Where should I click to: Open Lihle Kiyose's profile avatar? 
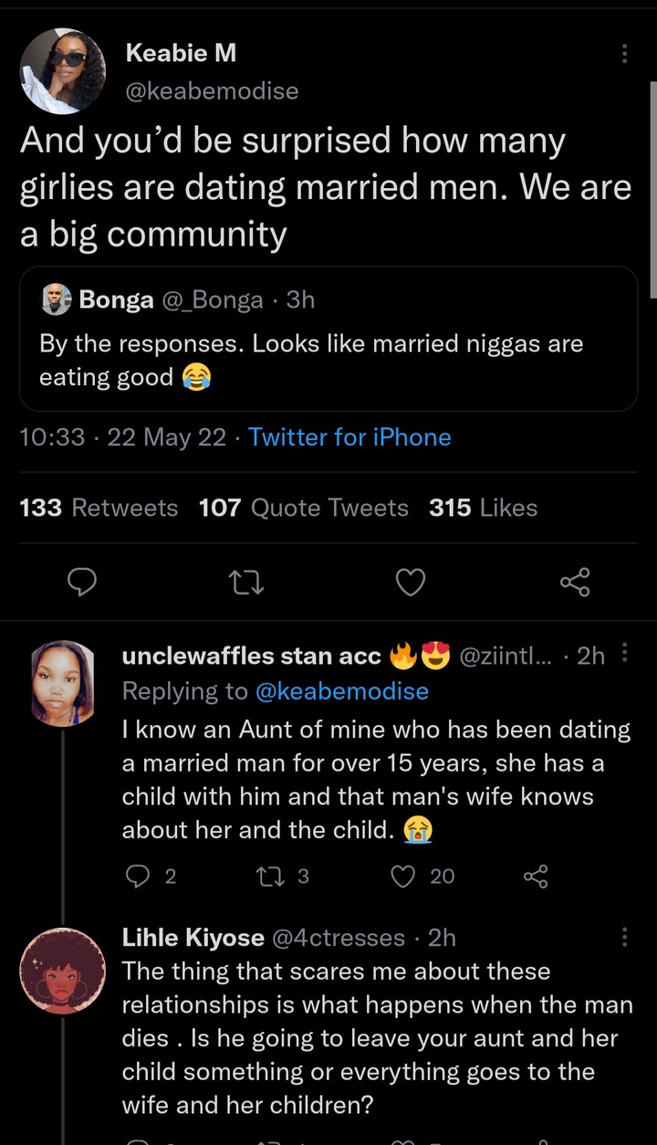click(63, 971)
